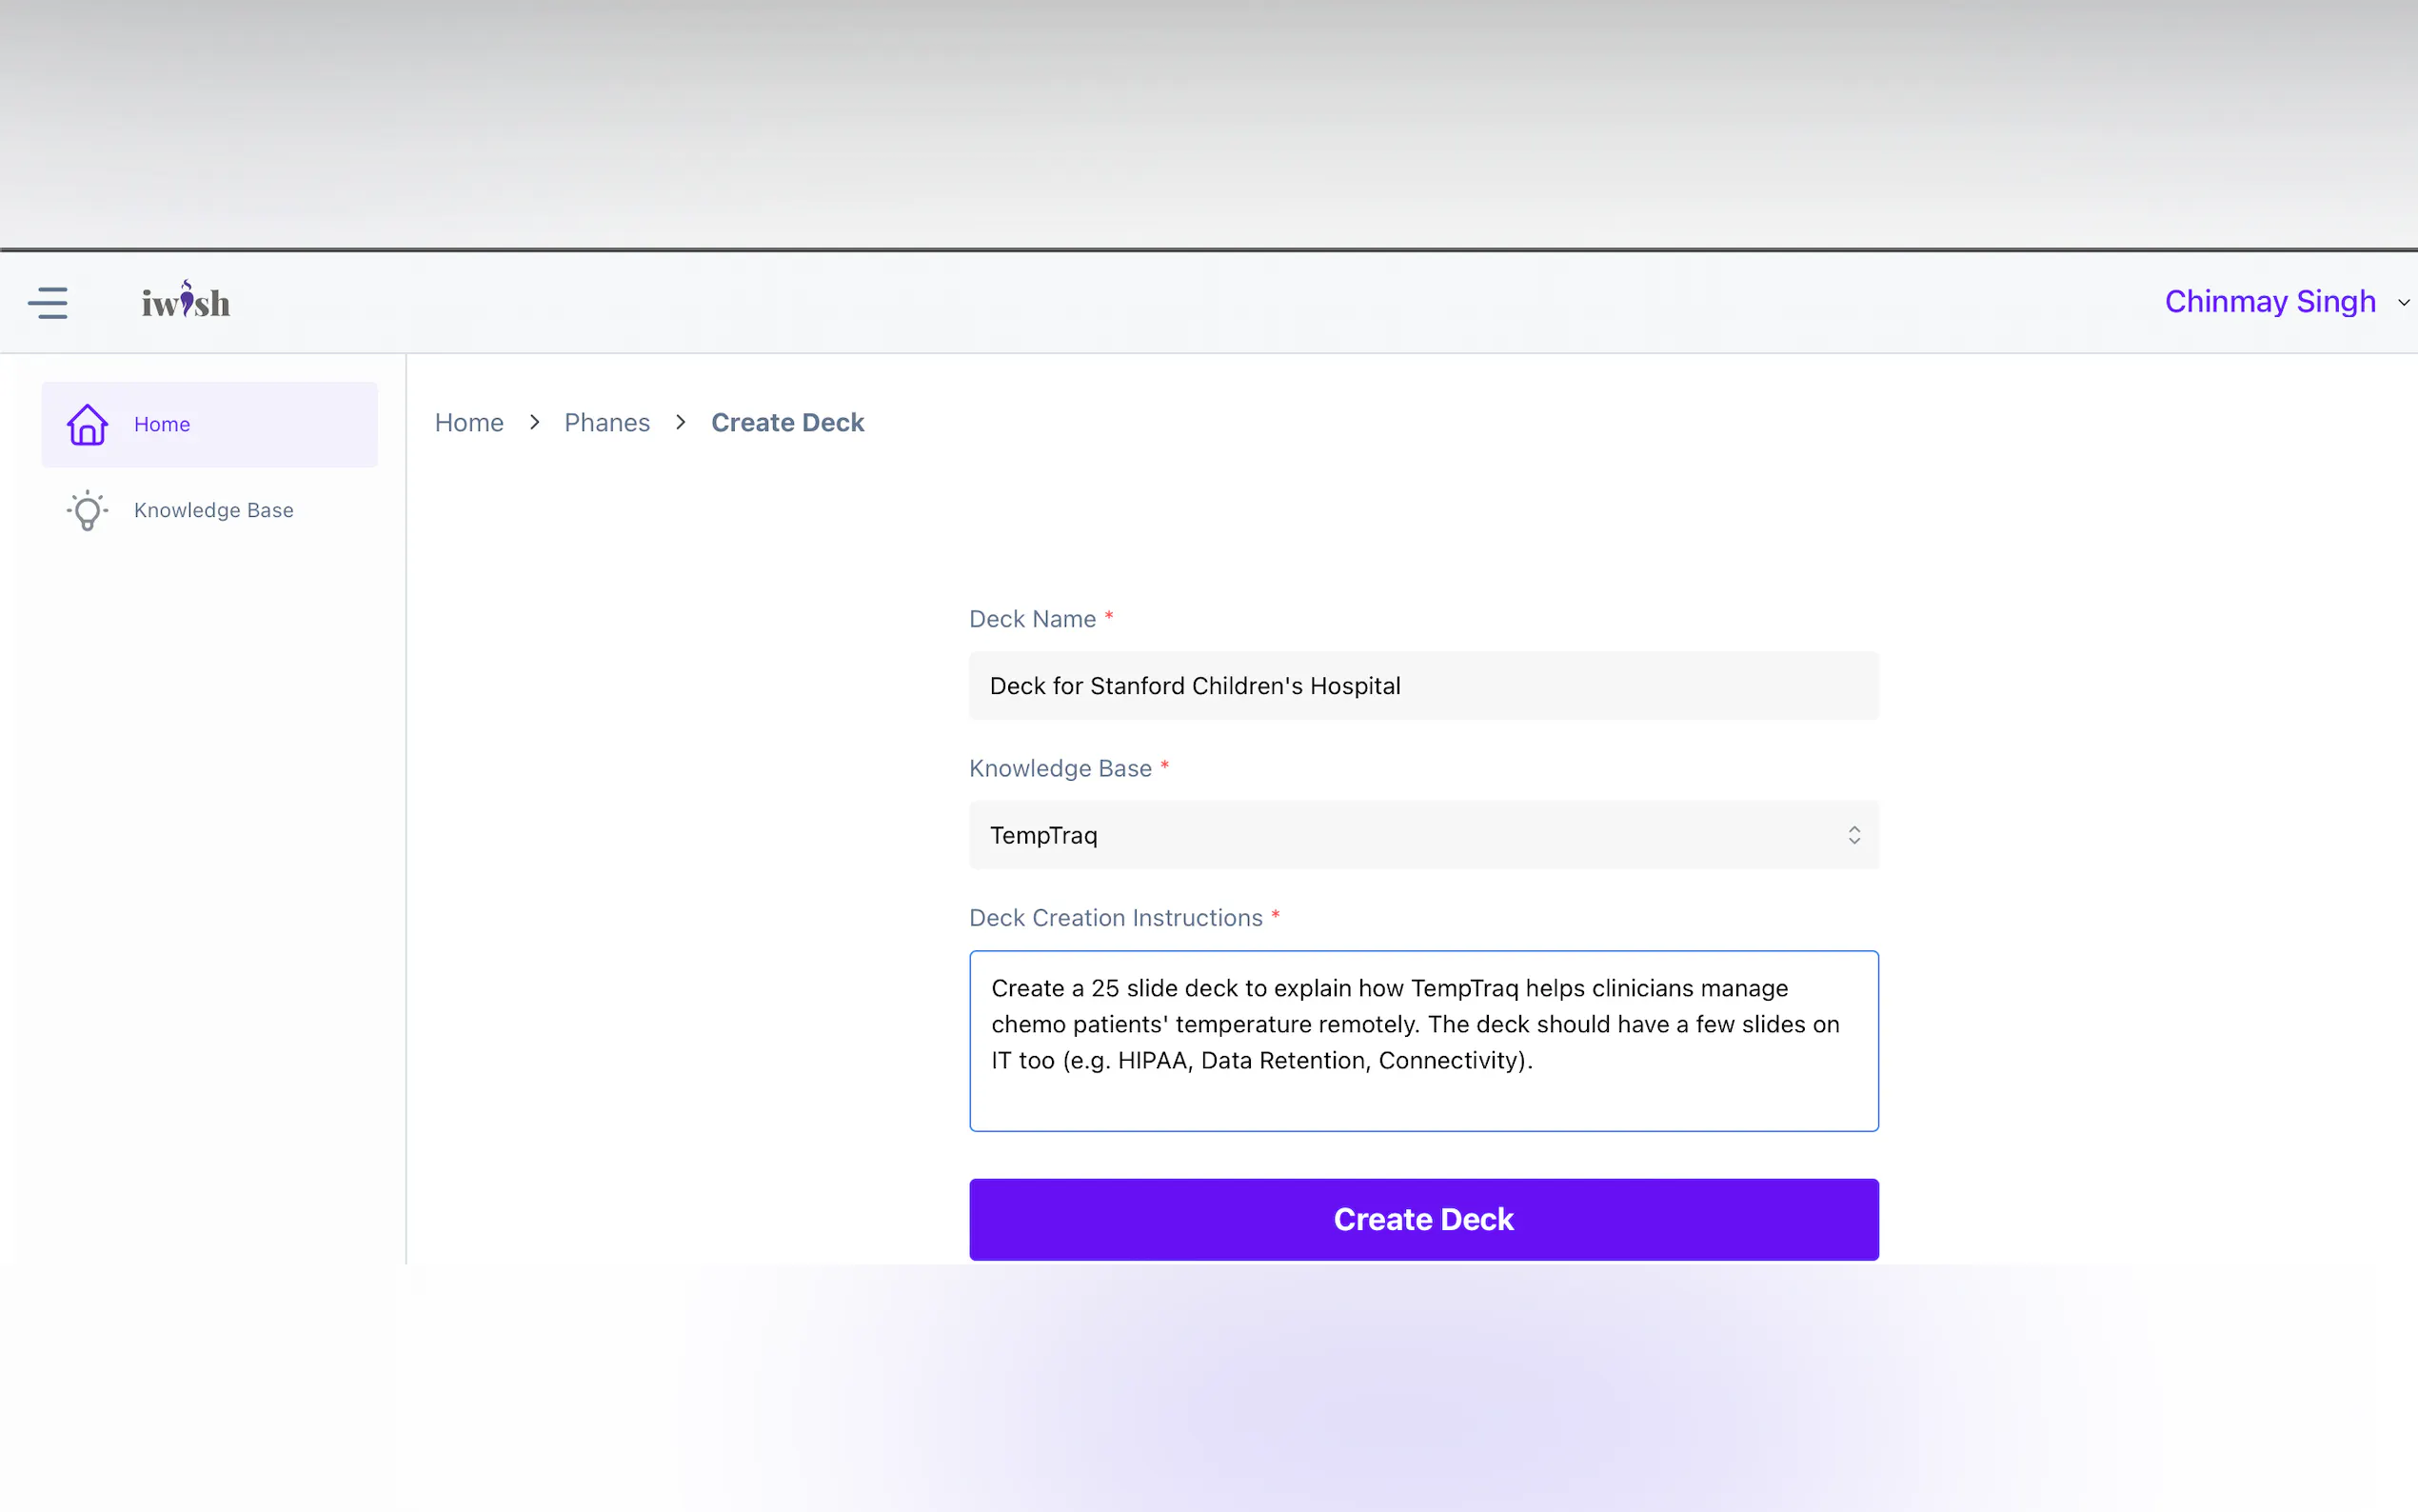Viewport: 2418px width, 1512px height.
Task: Click the iwish logo
Action: tap(186, 301)
